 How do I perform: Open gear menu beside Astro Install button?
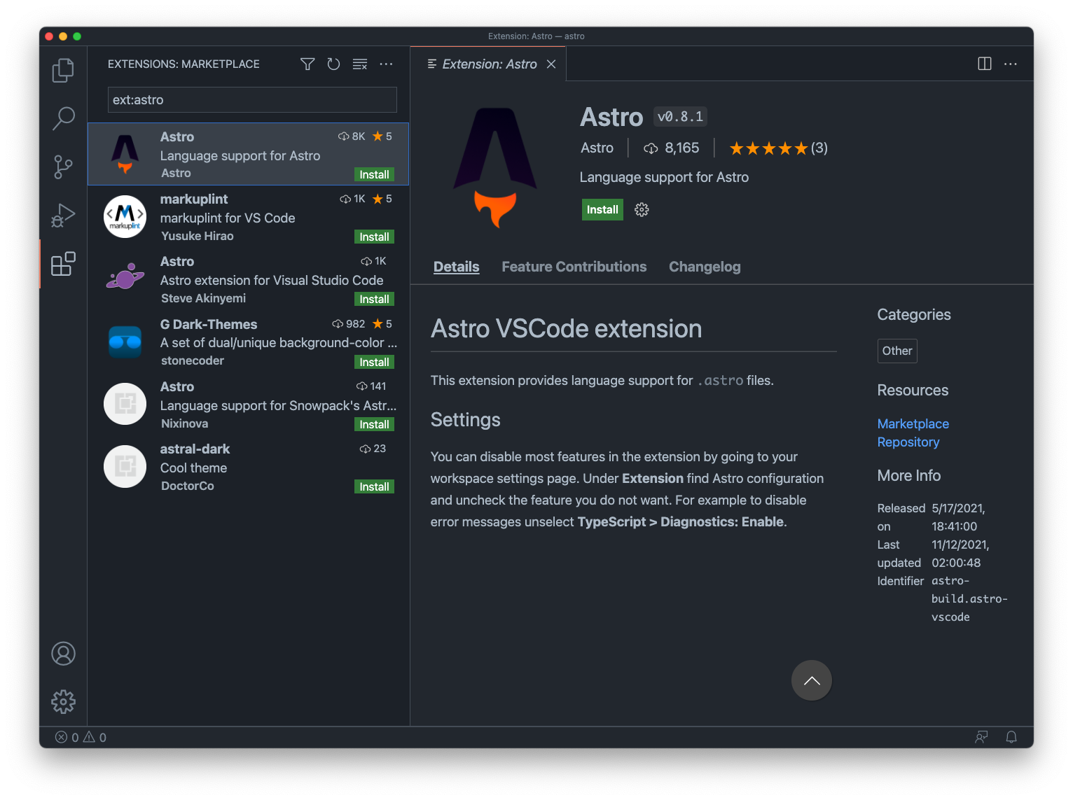(642, 210)
